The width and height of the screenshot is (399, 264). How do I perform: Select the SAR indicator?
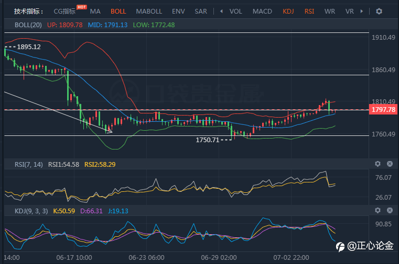tap(201, 12)
